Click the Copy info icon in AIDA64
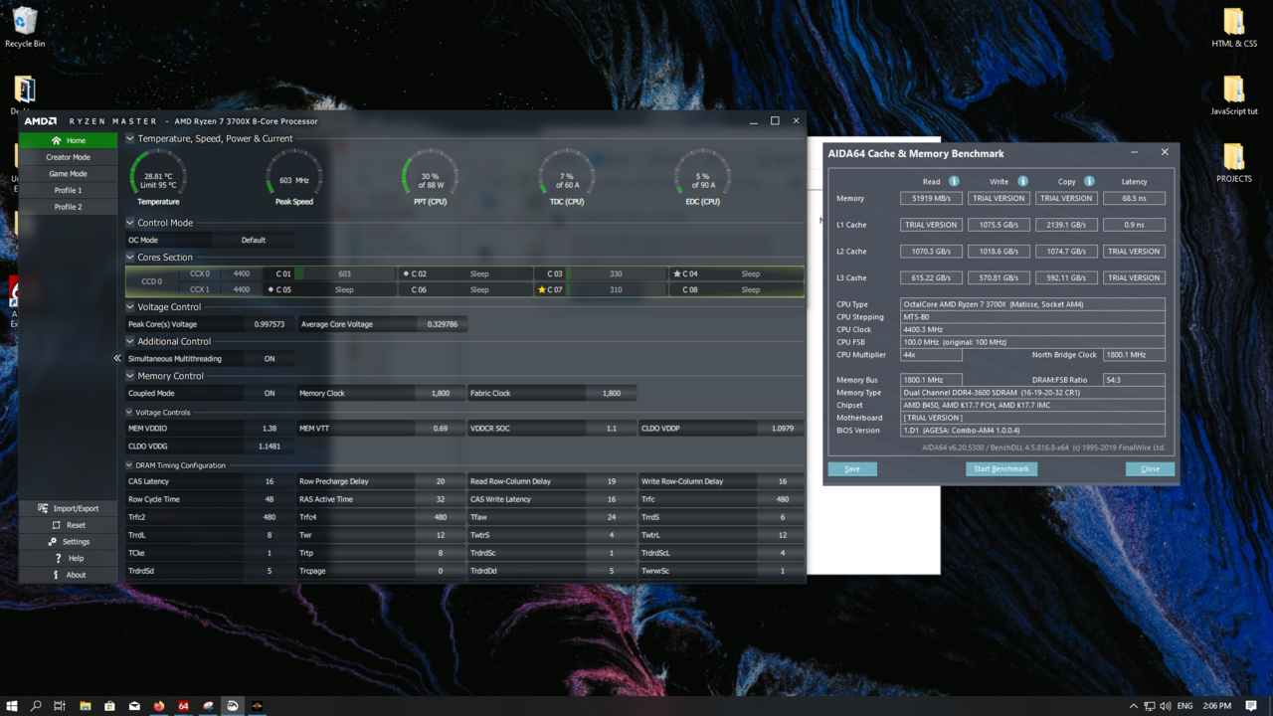This screenshot has width=1273, height=716. click(x=1089, y=182)
